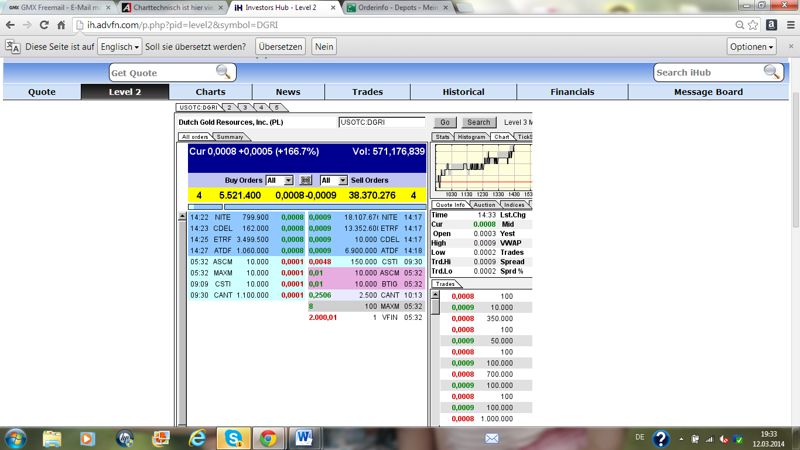Reload the page with the browser refresh icon
The width and height of the screenshot is (800, 450).
(x=44, y=25)
